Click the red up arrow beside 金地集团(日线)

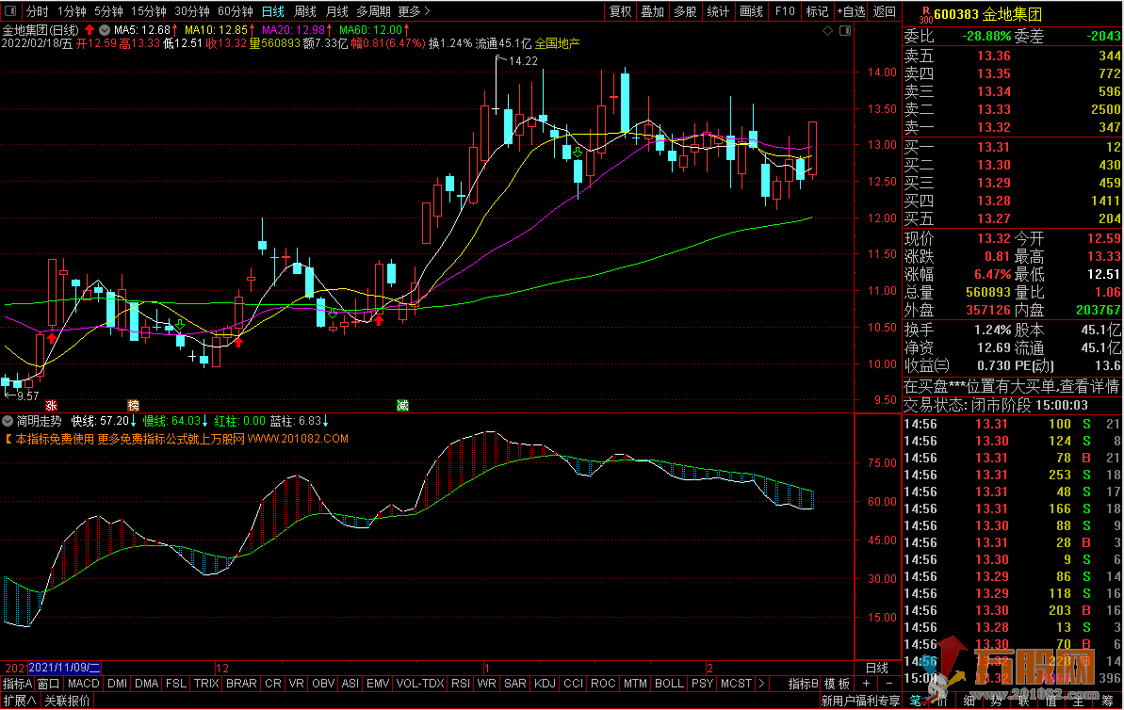89,30
